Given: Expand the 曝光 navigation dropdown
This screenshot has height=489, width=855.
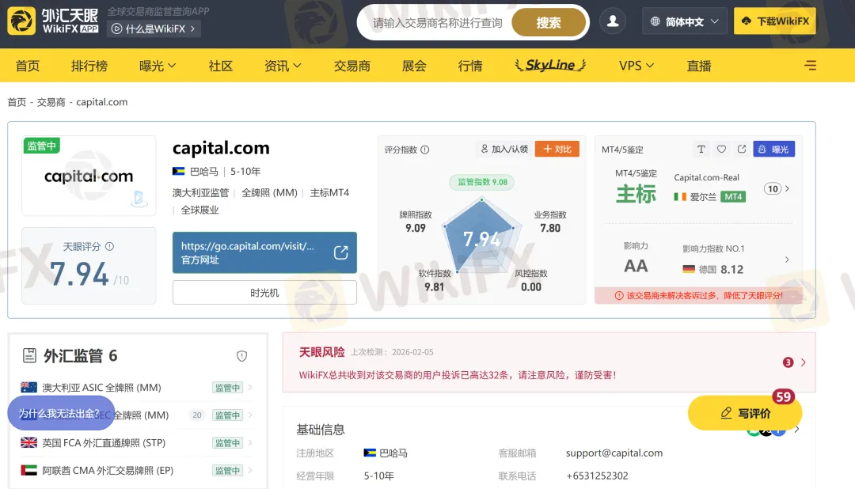Looking at the screenshot, I should coord(158,66).
